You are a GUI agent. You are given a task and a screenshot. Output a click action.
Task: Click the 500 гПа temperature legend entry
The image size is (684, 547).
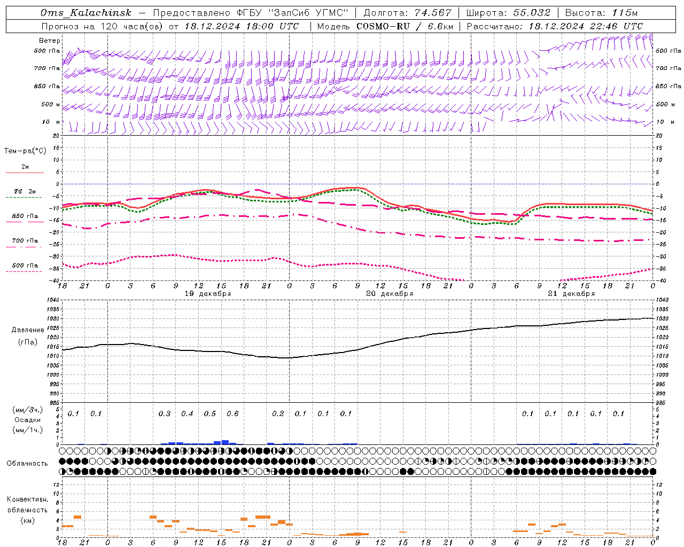(x=25, y=265)
